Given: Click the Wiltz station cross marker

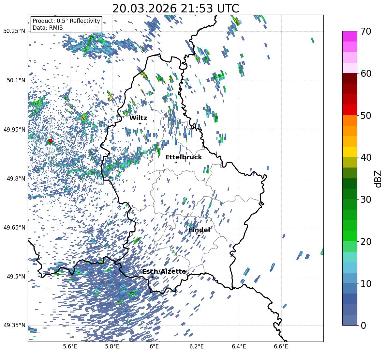Looking at the screenshot, I should click(x=140, y=123).
